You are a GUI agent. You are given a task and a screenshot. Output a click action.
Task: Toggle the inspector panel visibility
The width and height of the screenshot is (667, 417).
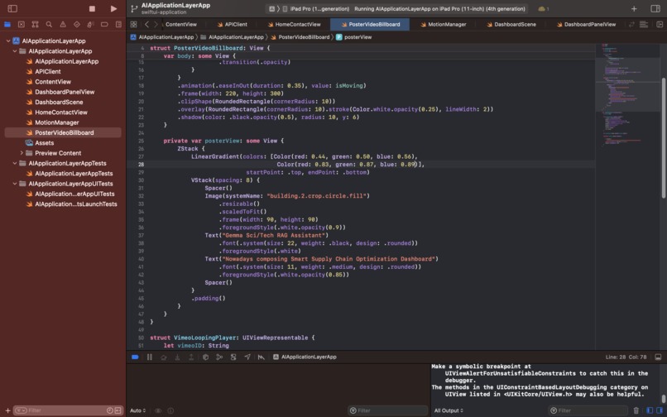pos(655,8)
